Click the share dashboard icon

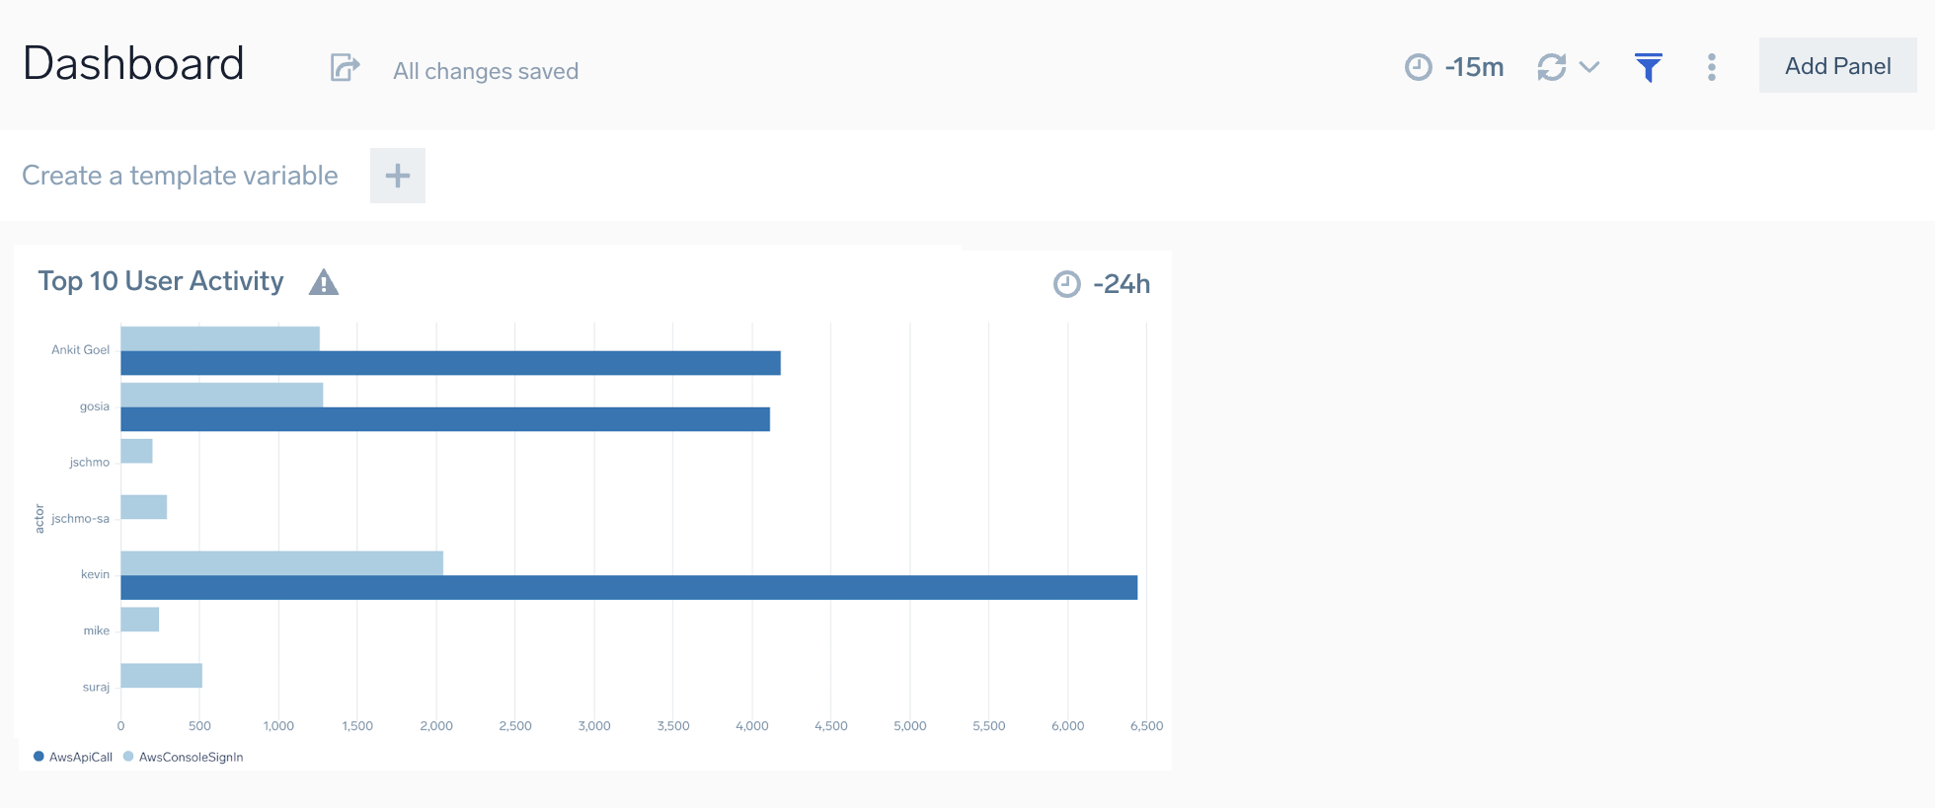[x=344, y=68]
